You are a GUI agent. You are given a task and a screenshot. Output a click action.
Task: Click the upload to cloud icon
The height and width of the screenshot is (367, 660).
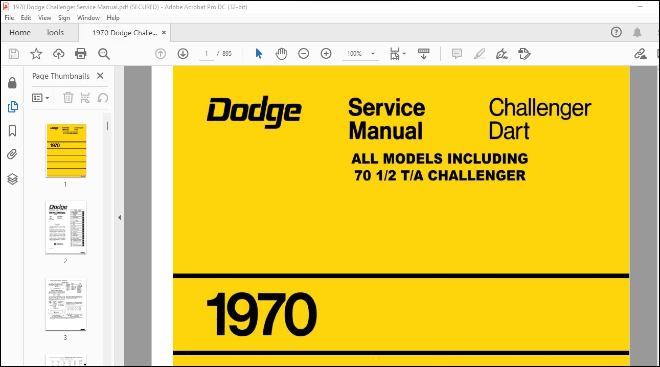[x=59, y=54]
